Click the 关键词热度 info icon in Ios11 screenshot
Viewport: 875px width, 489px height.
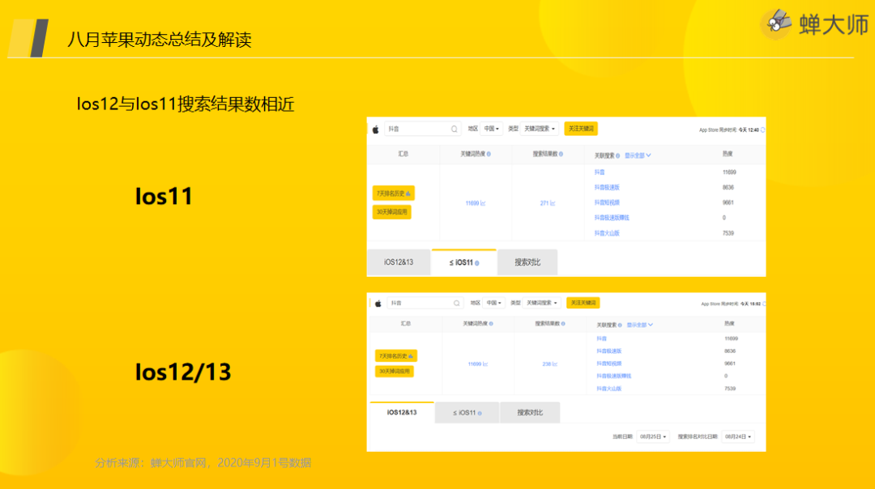pyautogui.click(x=489, y=155)
